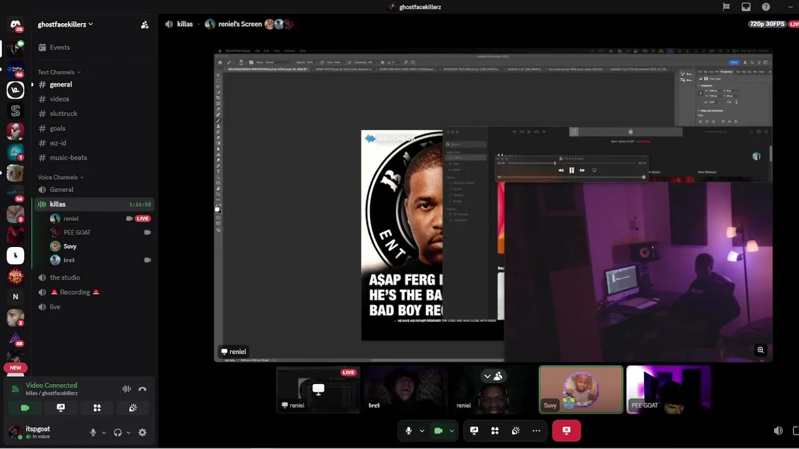Open the wz-id text channel
This screenshot has height=449, width=799.
point(94,143)
